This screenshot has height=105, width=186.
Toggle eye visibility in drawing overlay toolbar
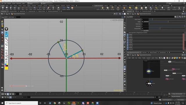point(6,33)
